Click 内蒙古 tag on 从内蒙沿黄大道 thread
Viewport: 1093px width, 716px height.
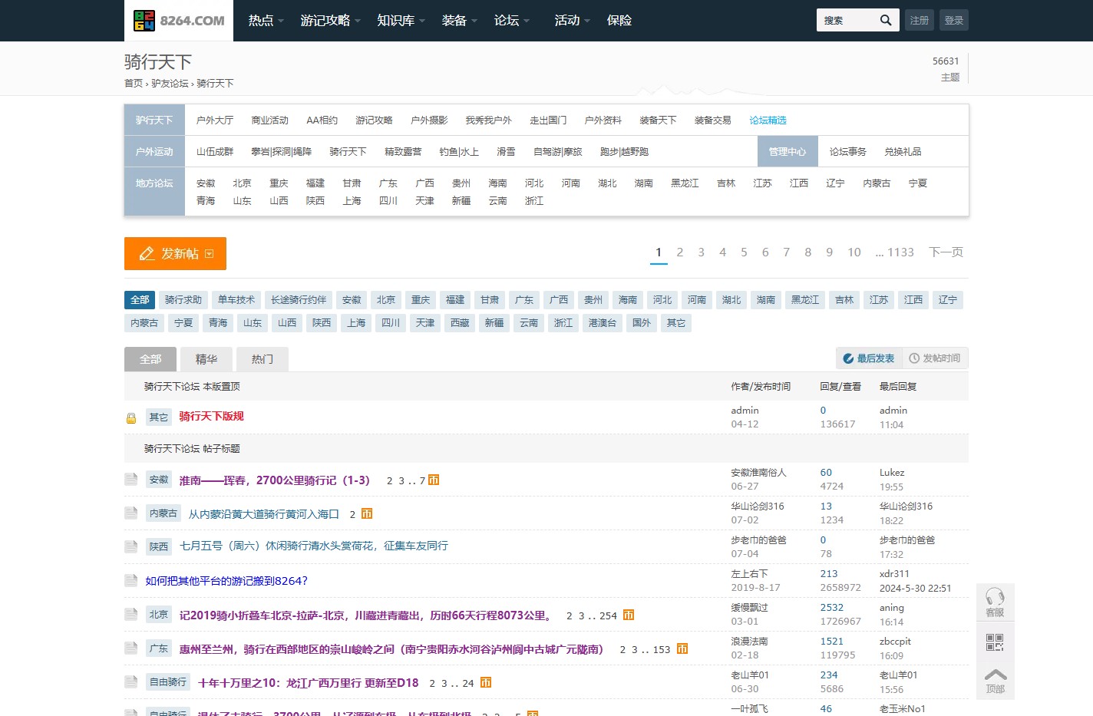[x=163, y=513]
